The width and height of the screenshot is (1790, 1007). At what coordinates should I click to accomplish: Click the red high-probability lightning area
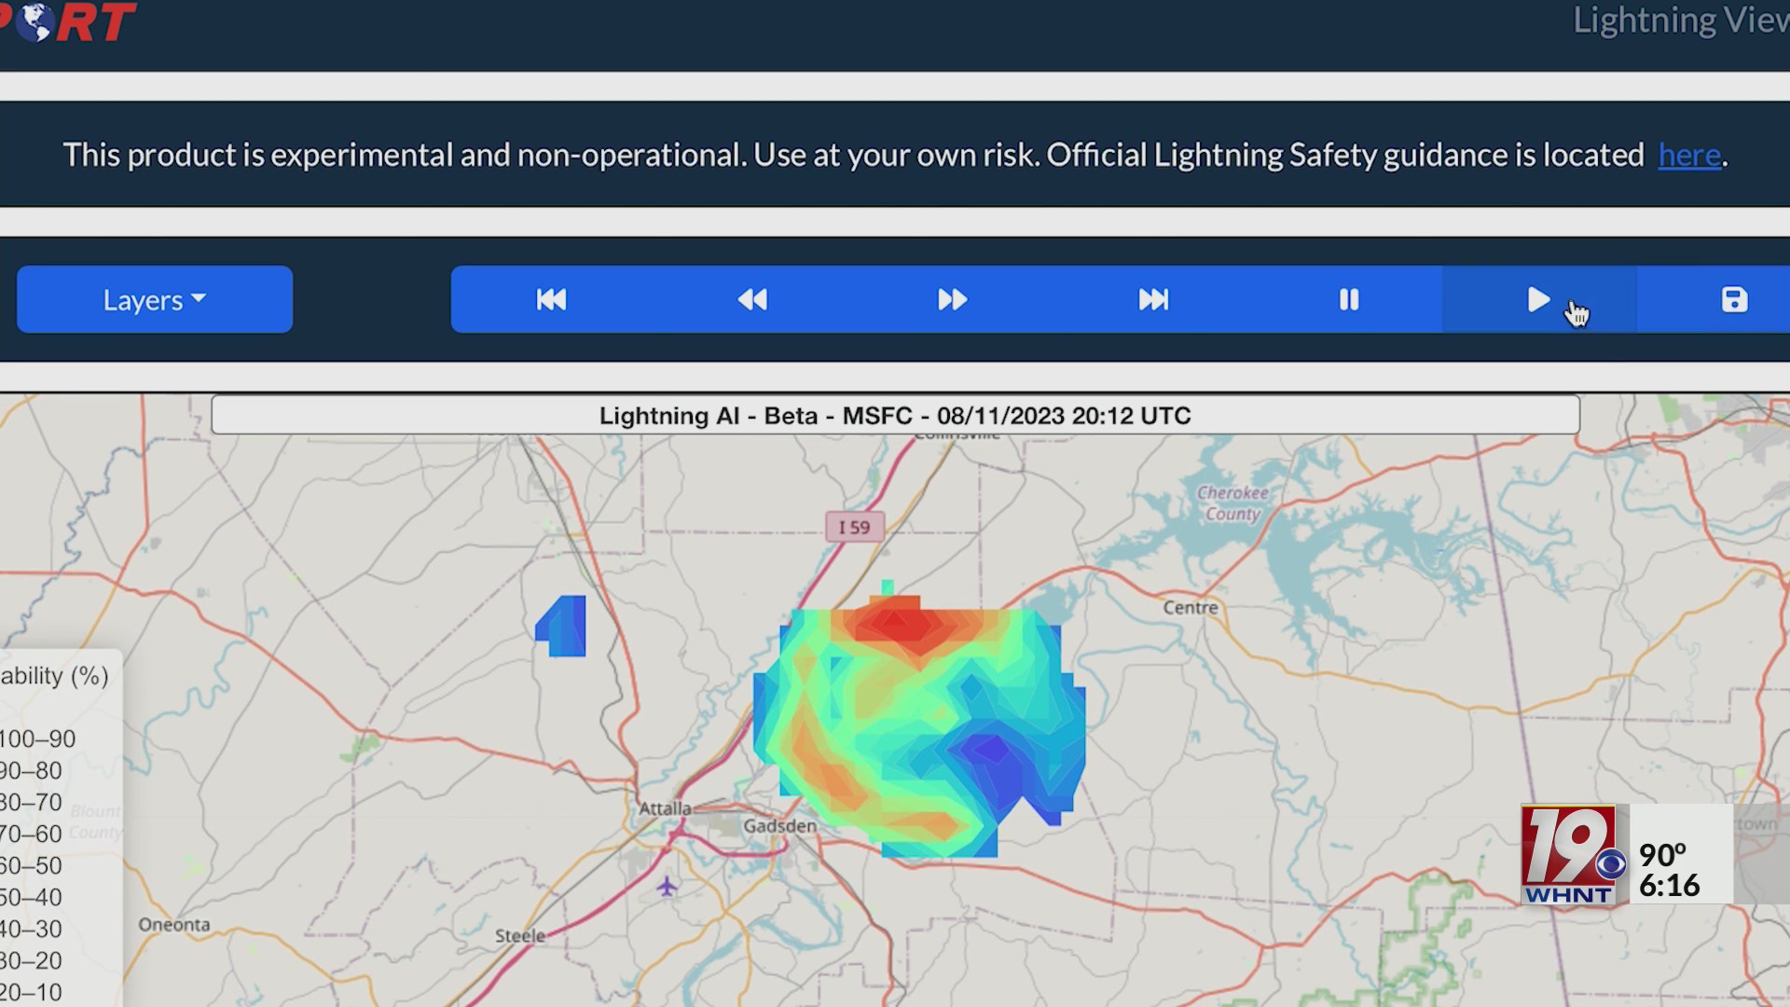click(900, 623)
